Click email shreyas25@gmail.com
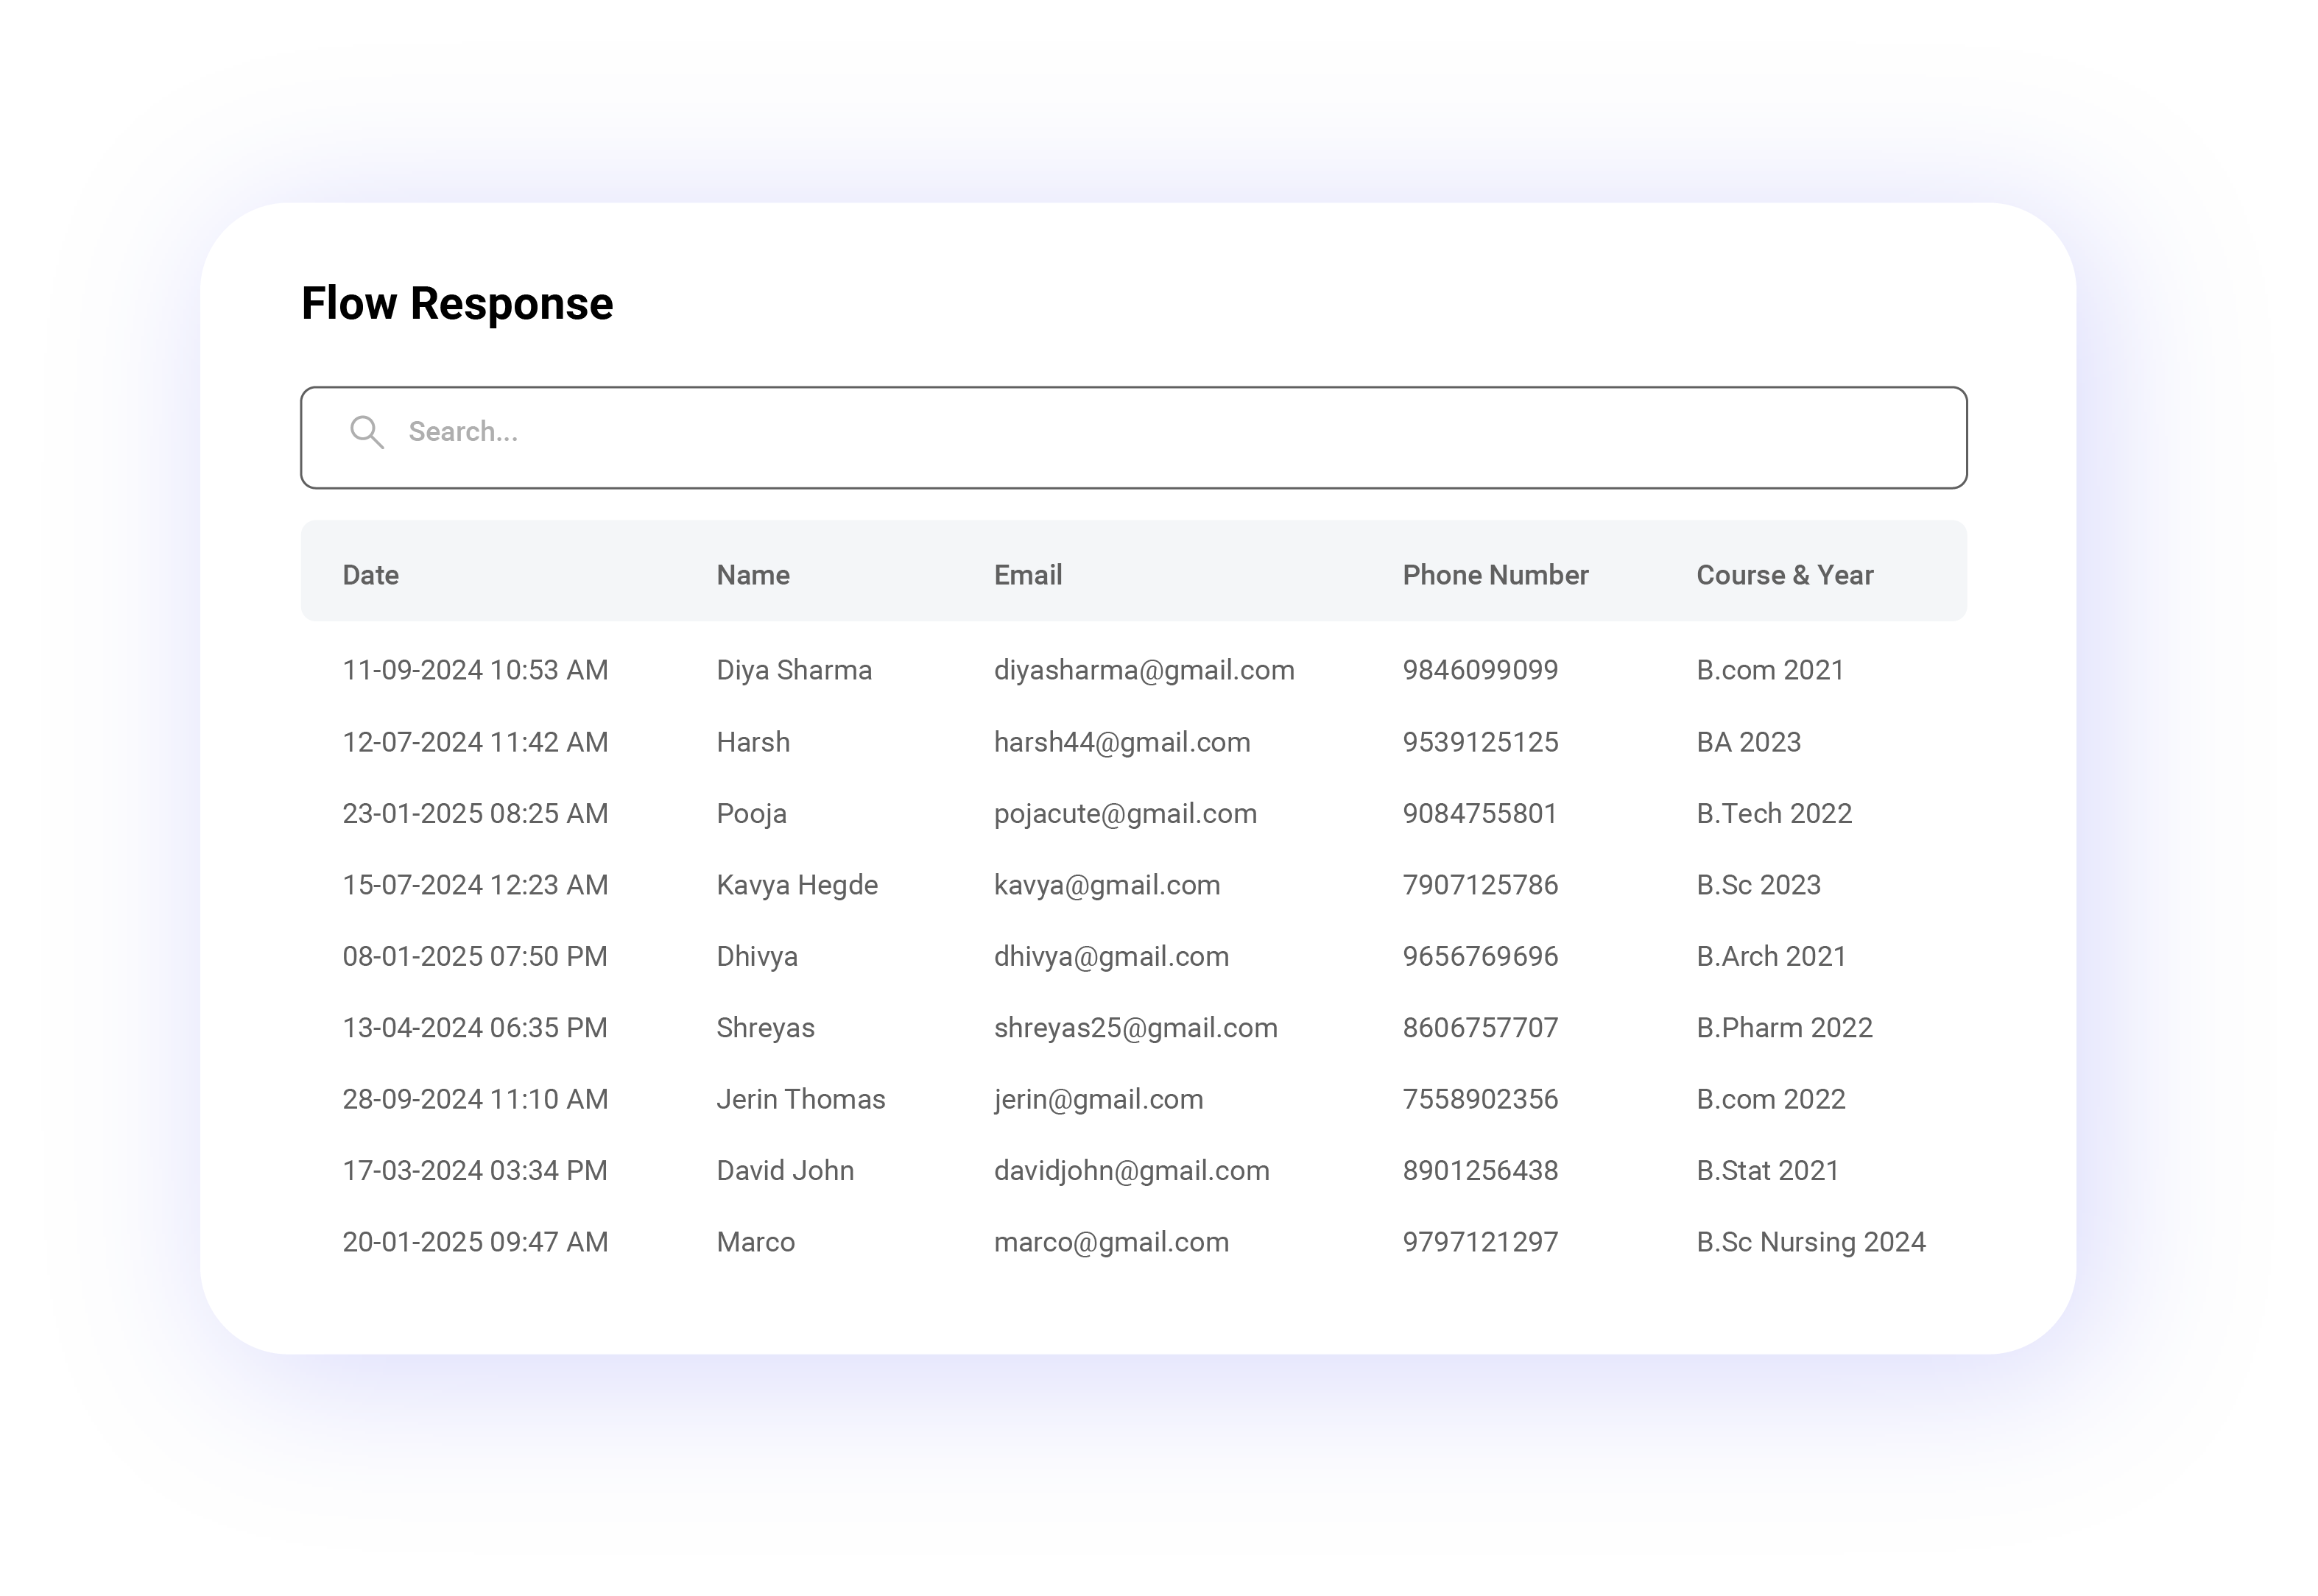The height and width of the screenshot is (1596, 2318). [x=1136, y=1028]
